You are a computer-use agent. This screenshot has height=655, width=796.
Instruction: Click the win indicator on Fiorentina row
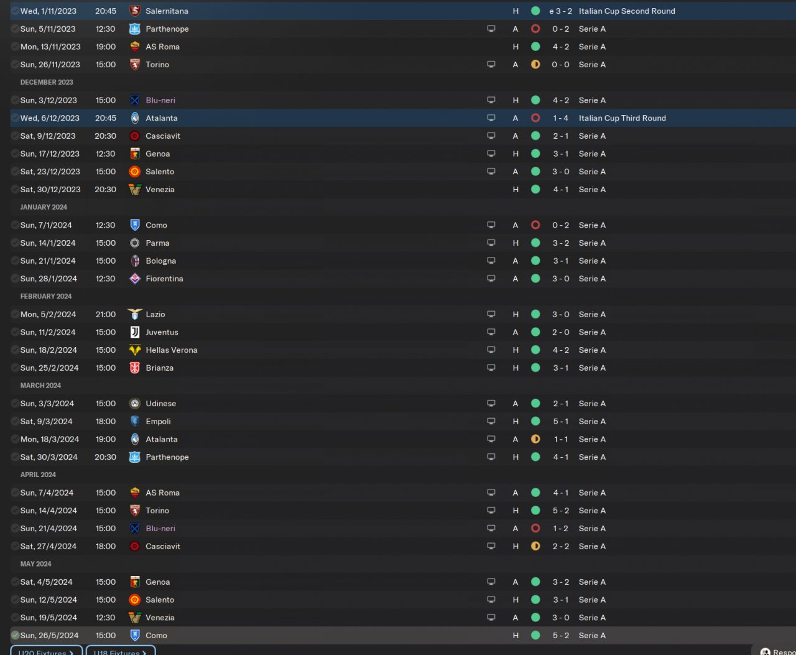click(x=535, y=279)
